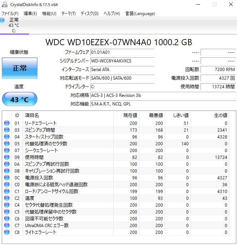Click status icon of 電源断による磁気ヘッド退避回数 row
237x245 pixels.
(7, 184)
